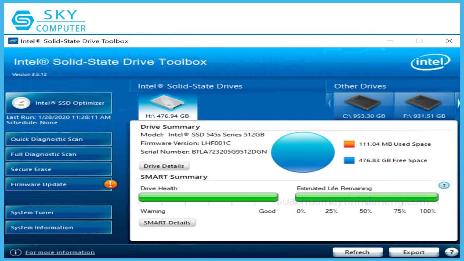Viewport: 464px width, 261px height.
Task: Minimize the Toolbox window
Action: pos(390,41)
